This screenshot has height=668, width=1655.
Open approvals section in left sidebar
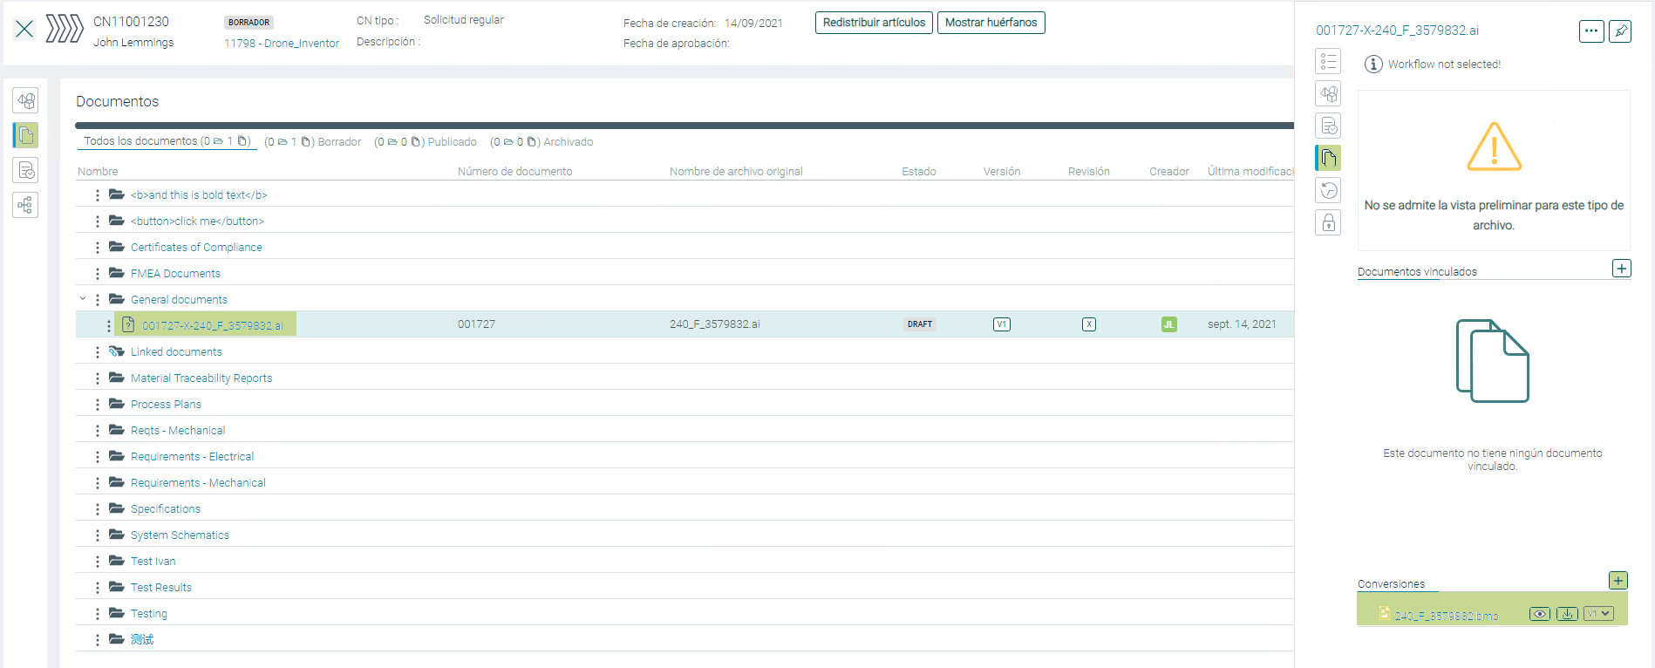pos(26,170)
